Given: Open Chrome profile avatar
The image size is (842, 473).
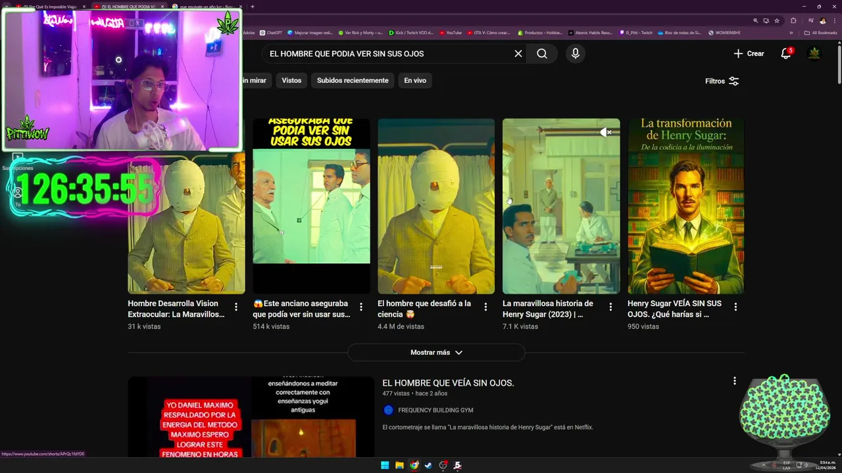Looking at the screenshot, I should [x=822, y=20].
